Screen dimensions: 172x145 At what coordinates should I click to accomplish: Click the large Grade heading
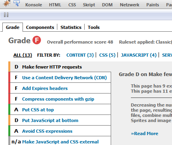coord(19,40)
